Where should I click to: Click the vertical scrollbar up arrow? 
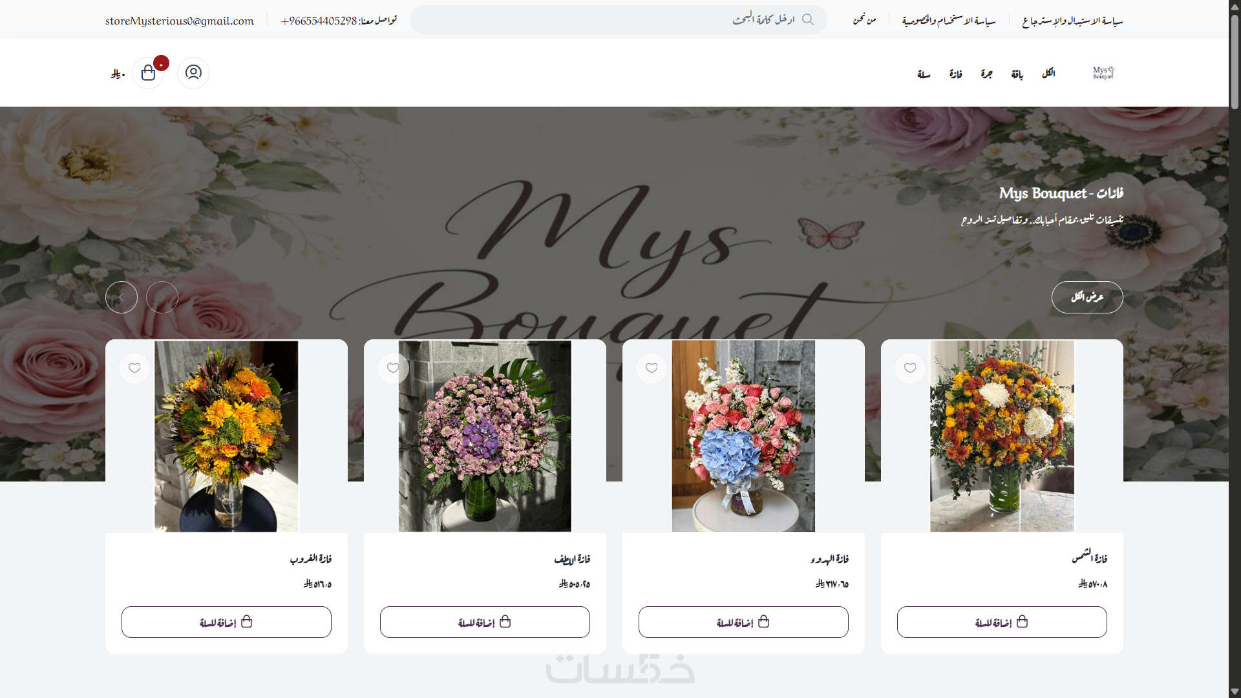click(x=1235, y=6)
